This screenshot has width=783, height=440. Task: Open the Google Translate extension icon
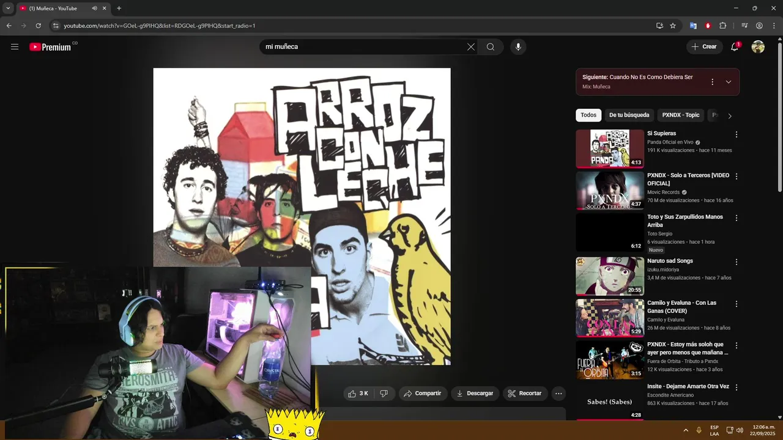click(x=693, y=26)
